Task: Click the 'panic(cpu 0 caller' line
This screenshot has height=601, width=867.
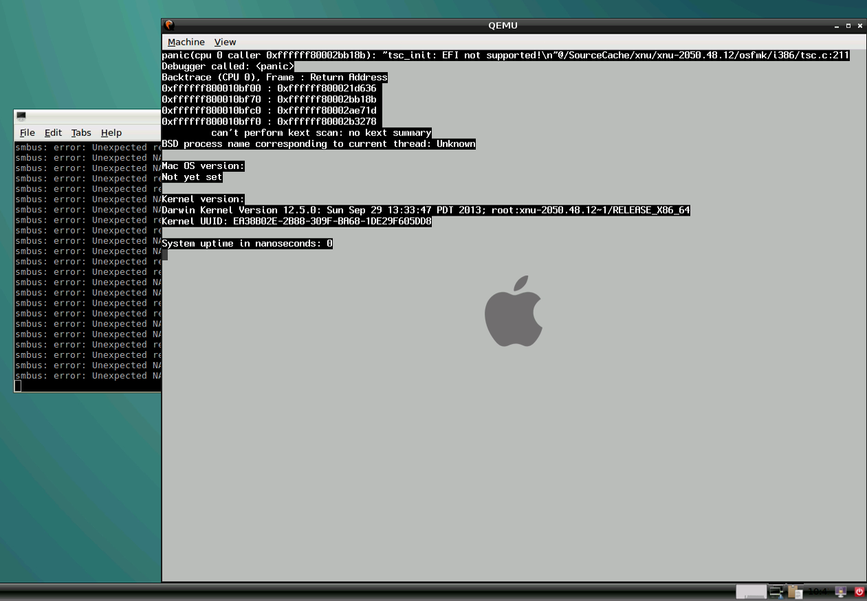Action: point(505,56)
